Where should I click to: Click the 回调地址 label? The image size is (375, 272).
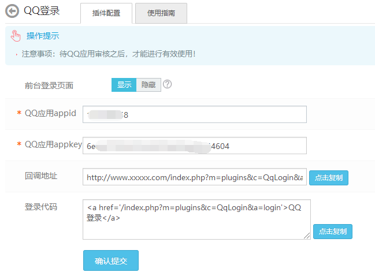tap(41, 176)
